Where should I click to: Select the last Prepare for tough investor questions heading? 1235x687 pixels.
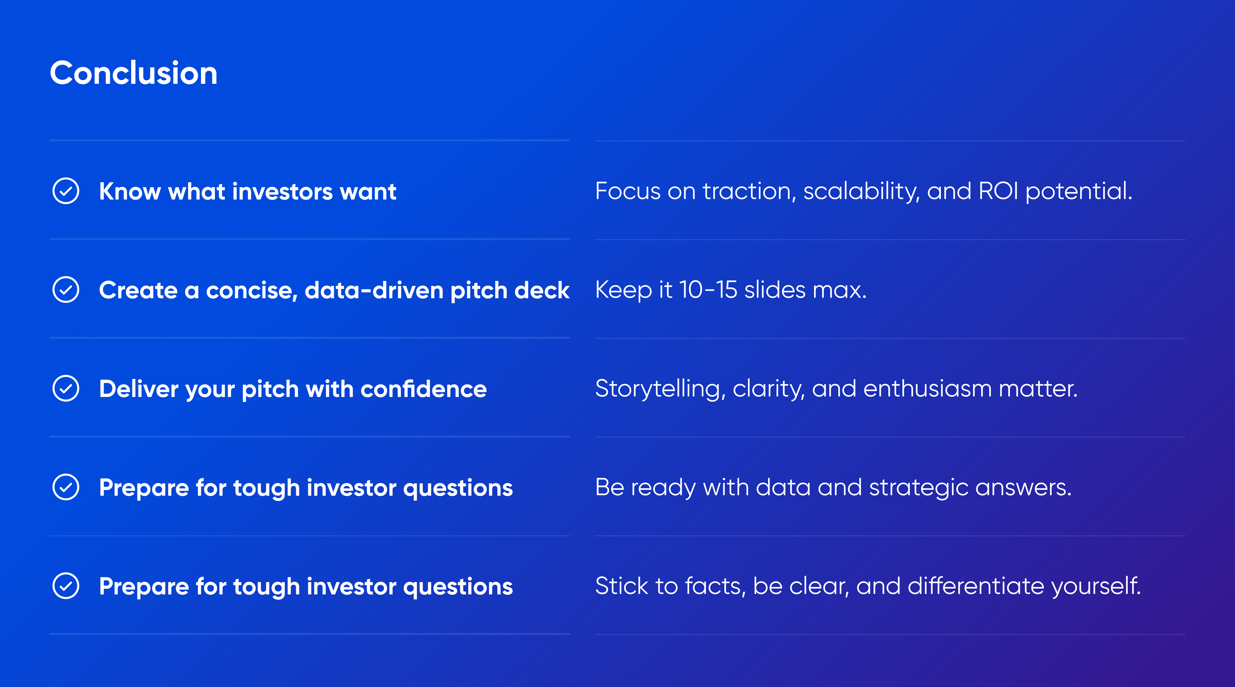click(306, 587)
